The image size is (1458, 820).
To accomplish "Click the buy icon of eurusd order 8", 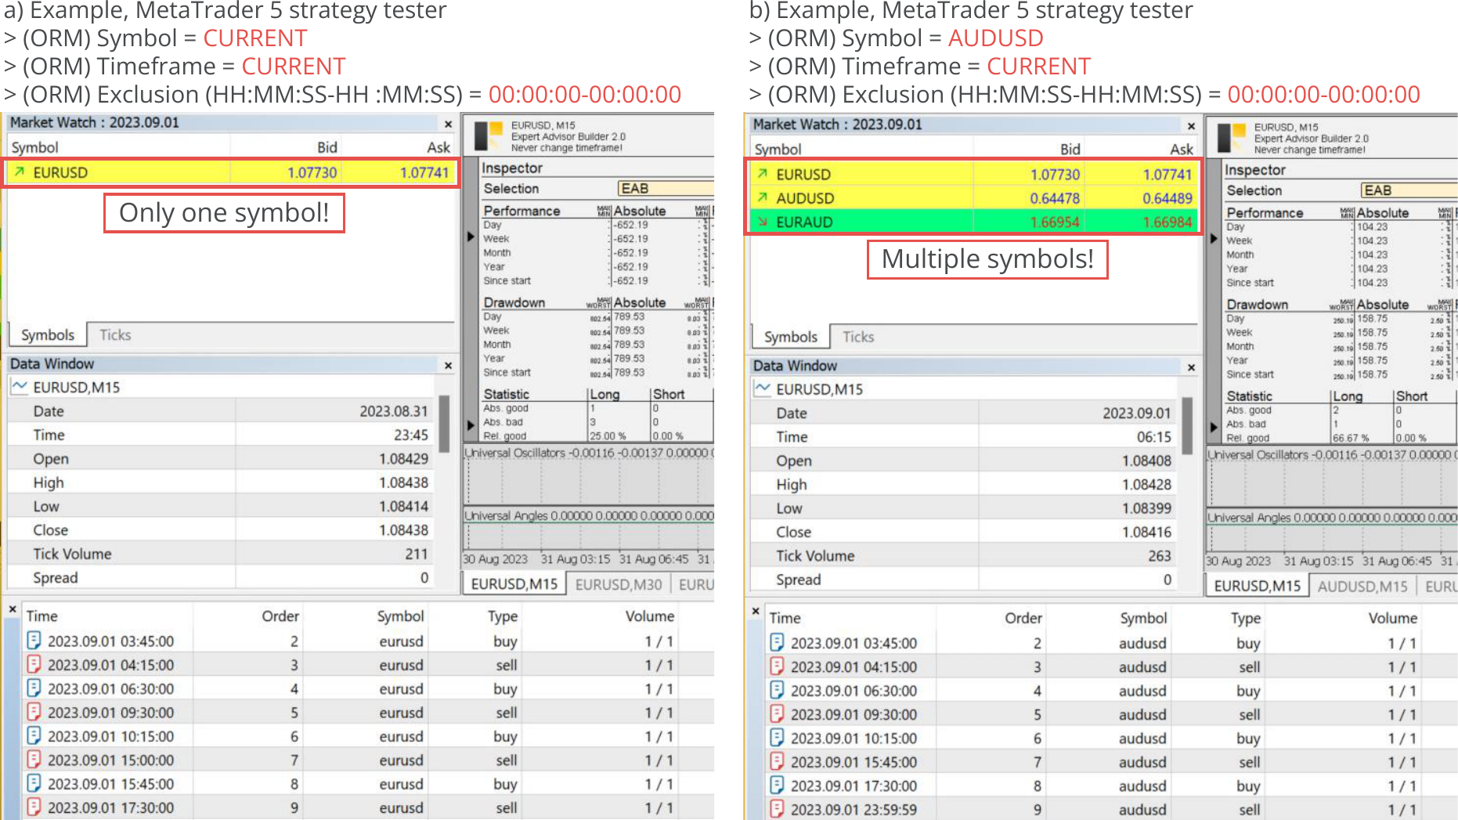I will pyautogui.click(x=34, y=783).
